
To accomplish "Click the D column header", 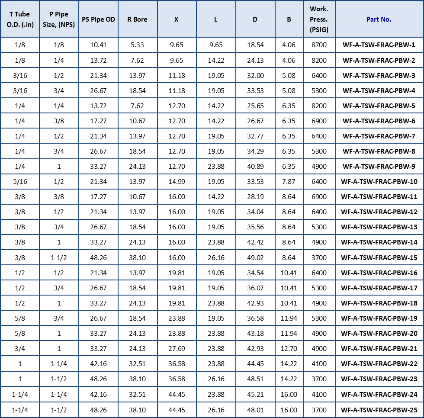I will [x=255, y=19].
